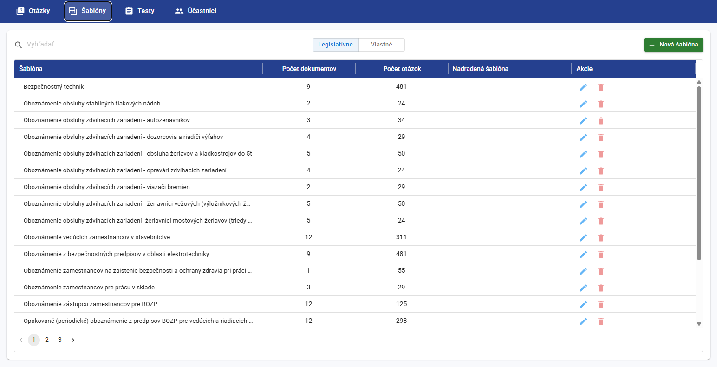This screenshot has height=367, width=717.
Task: Go to next page with right chevron
Action: coord(73,340)
